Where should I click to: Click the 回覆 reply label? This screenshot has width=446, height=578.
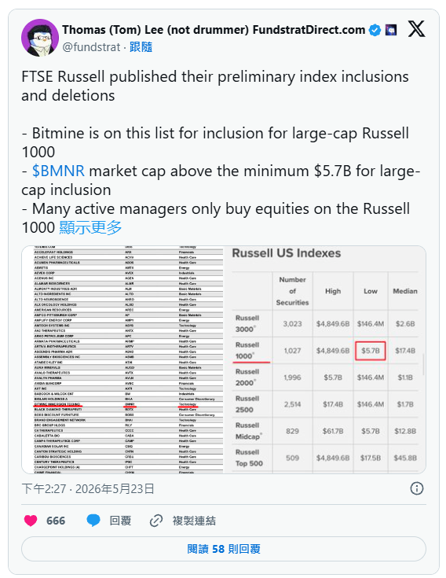click(120, 521)
